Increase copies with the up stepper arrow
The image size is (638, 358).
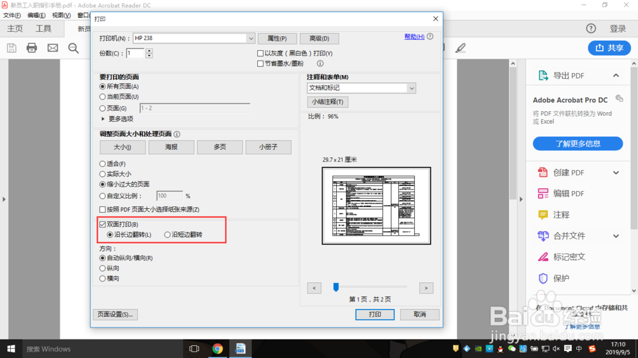(x=149, y=51)
